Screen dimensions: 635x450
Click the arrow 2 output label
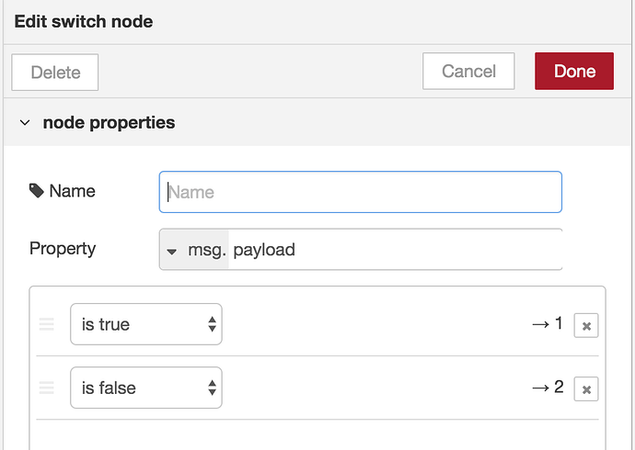[x=547, y=388]
